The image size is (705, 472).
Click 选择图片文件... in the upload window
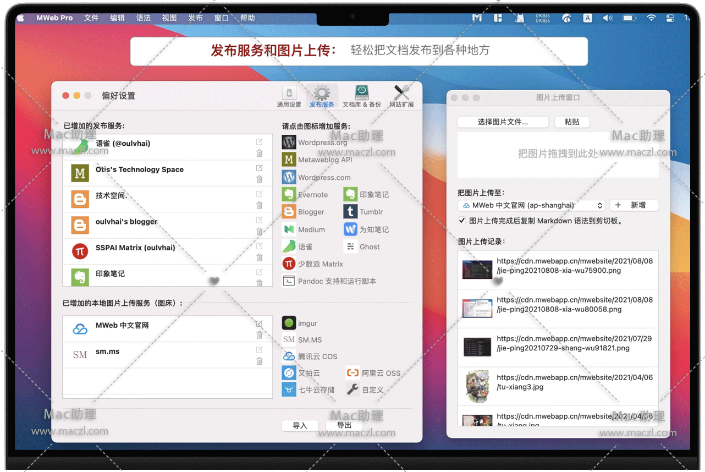[x=503, y=122]
